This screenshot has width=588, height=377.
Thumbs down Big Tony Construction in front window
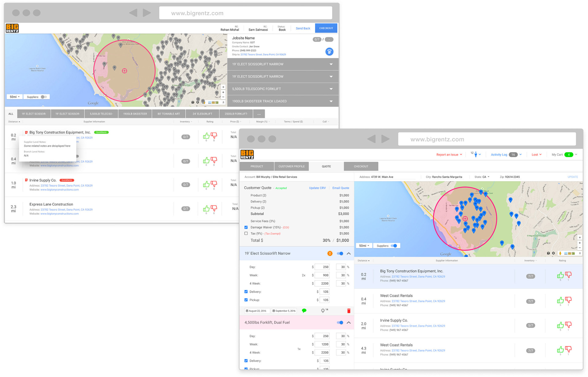click(568, 275)
